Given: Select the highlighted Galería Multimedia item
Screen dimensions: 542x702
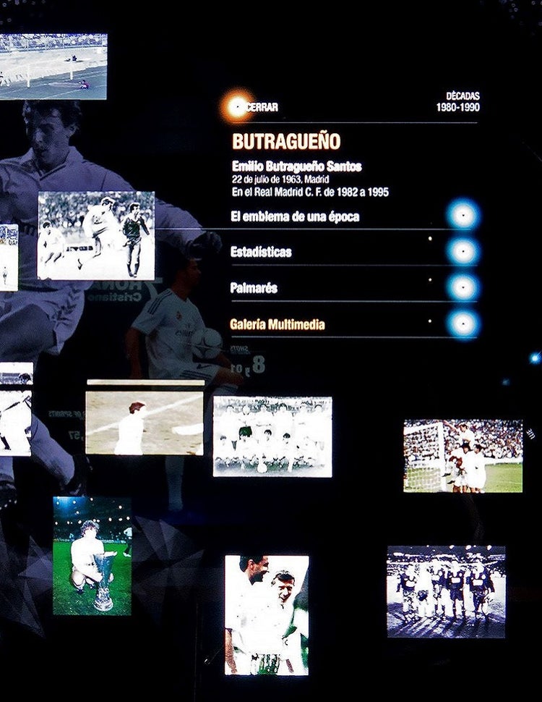Looking at the screenshot, I should coord(278,325).
